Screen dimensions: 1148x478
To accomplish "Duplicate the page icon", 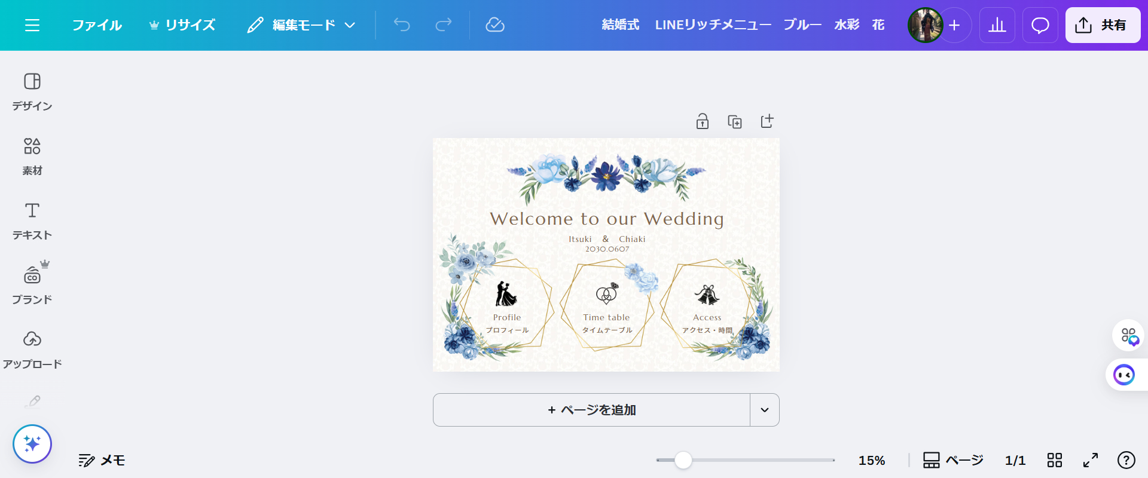I will pos(735,121).
